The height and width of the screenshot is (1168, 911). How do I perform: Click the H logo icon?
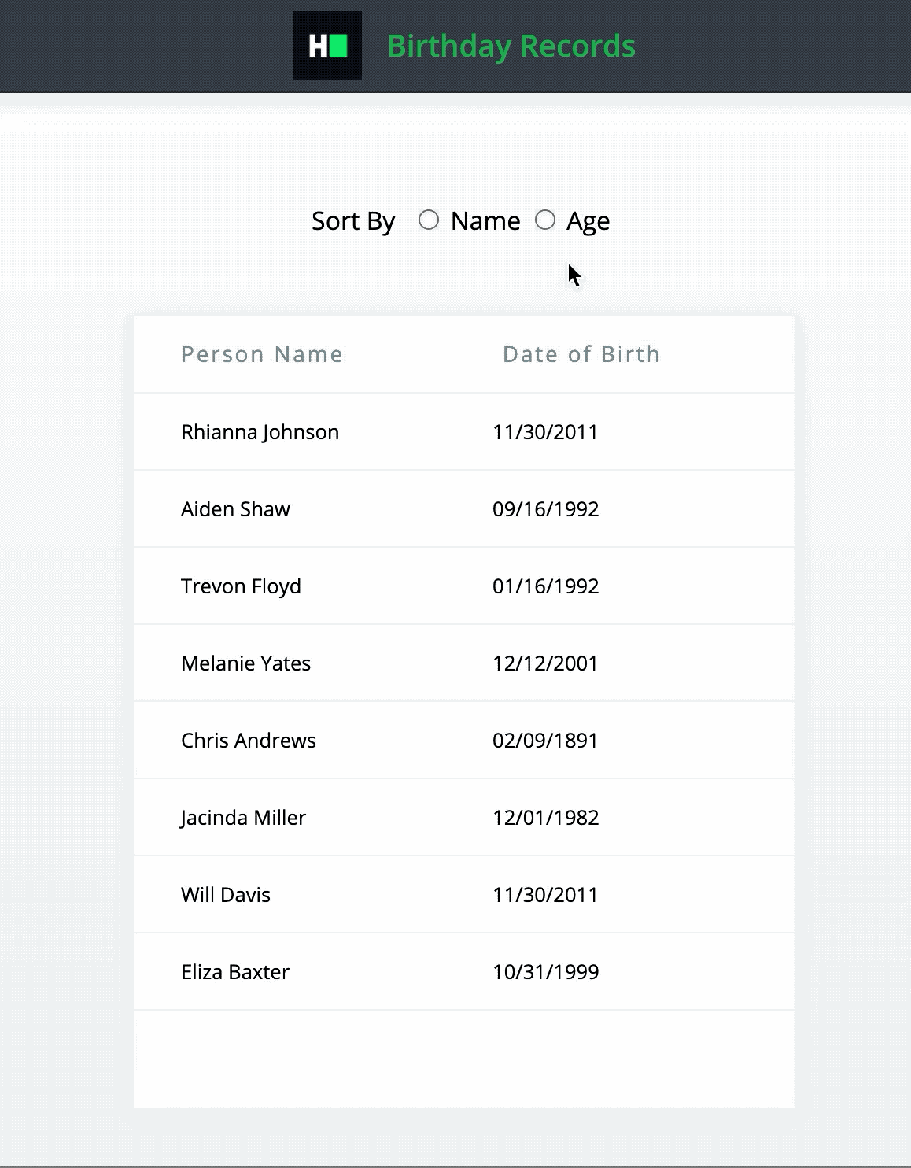click(318, 45)
